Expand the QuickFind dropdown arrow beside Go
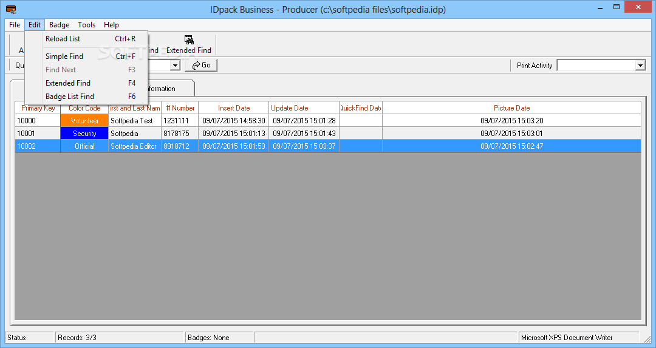This screenshot has height=348, width=656. point(176,65)
